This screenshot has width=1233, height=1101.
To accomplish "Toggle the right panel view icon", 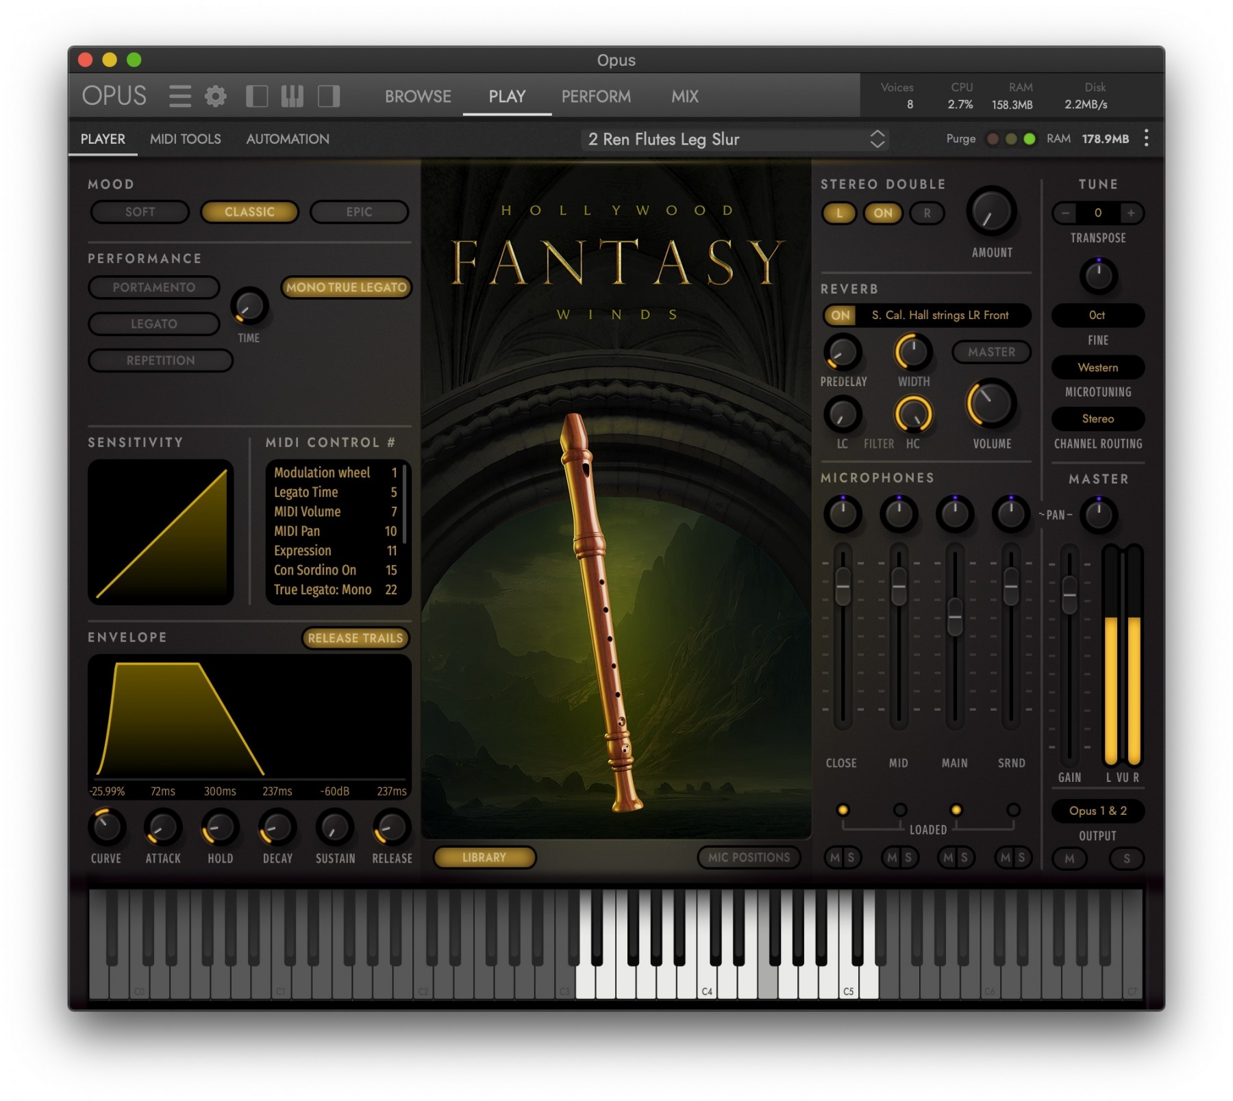I will [x=329, y=96].
